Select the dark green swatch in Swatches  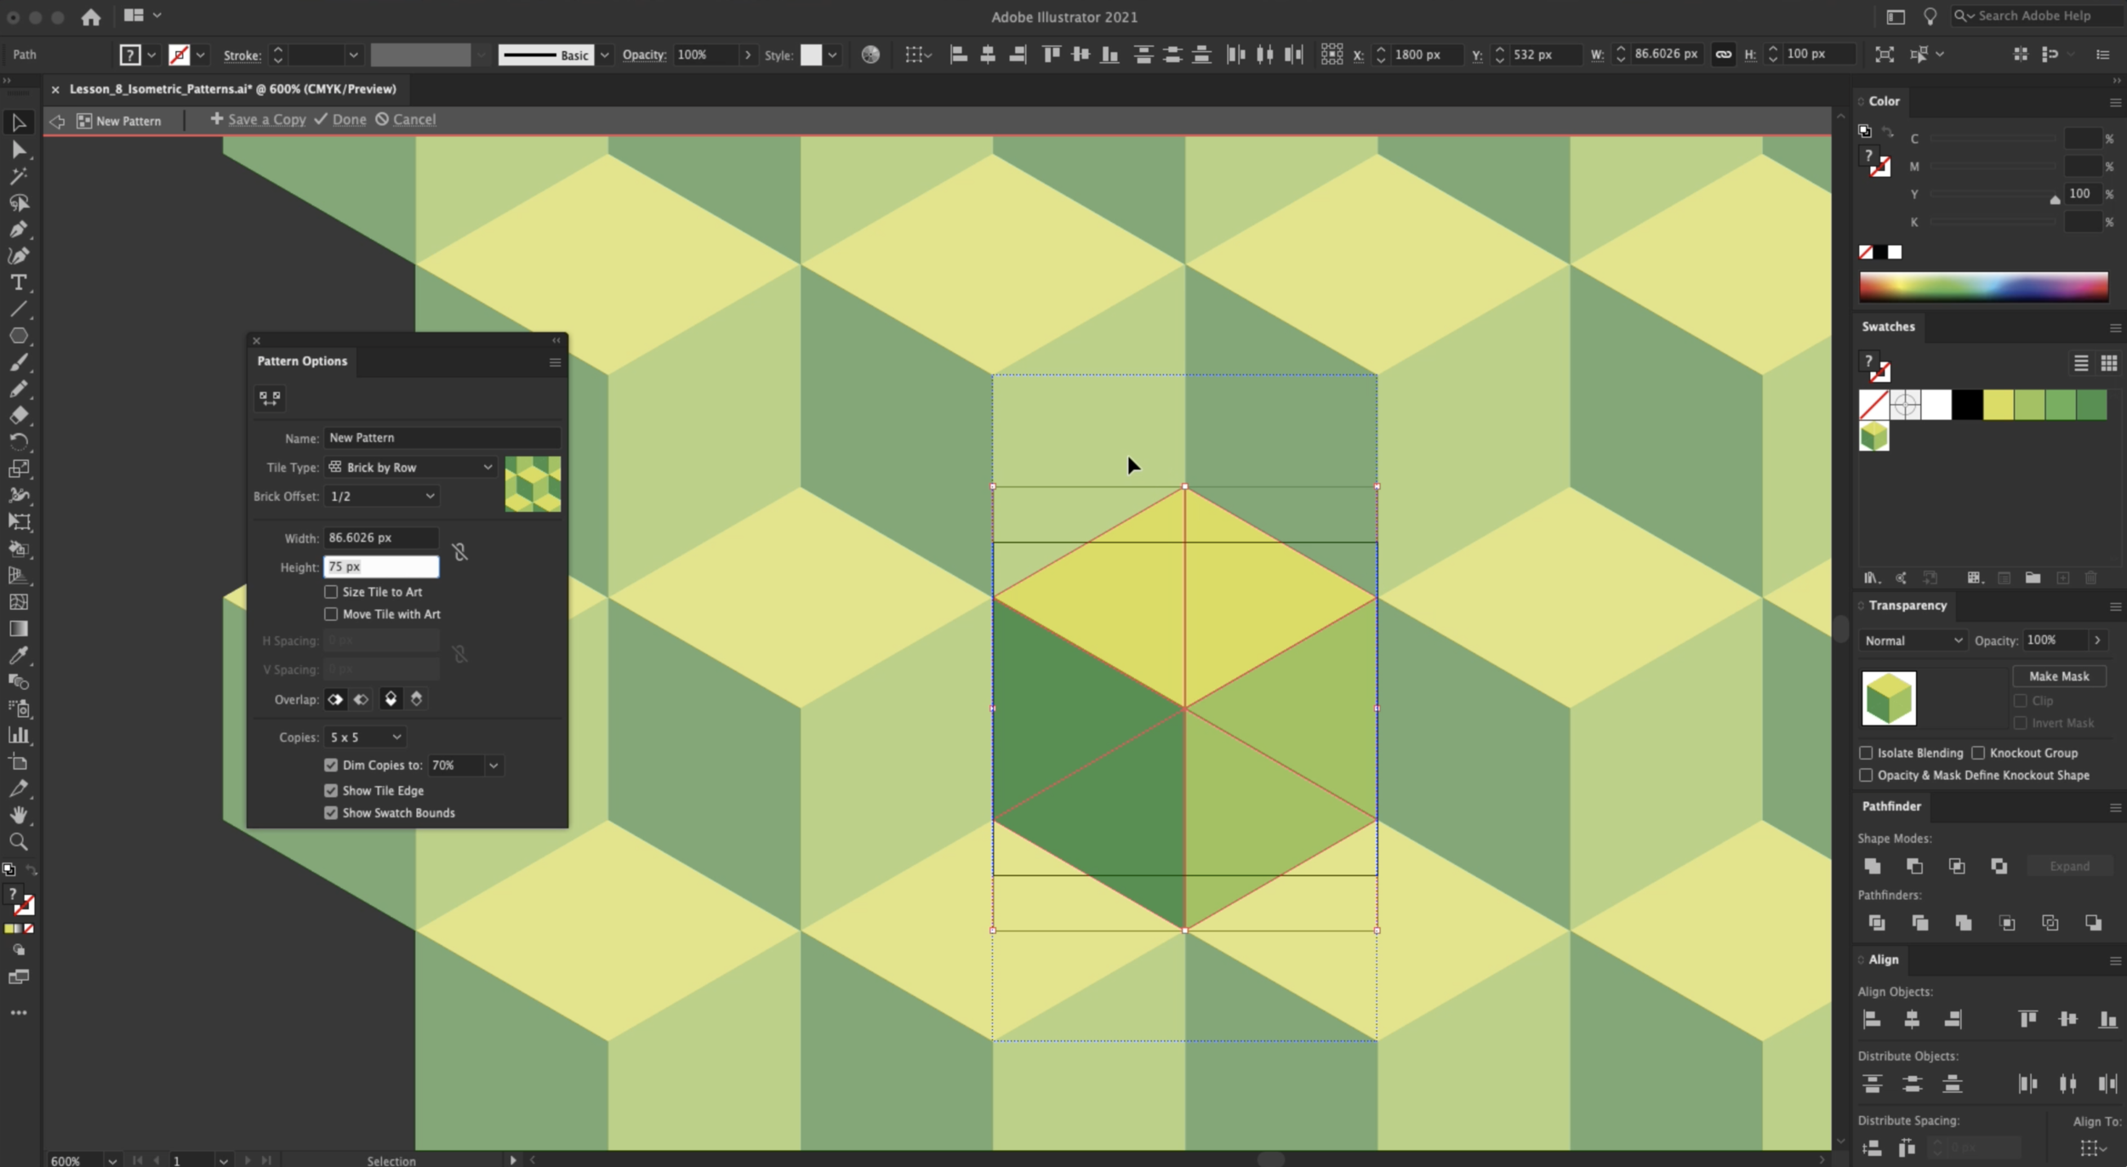click(x=2092, y=405)
